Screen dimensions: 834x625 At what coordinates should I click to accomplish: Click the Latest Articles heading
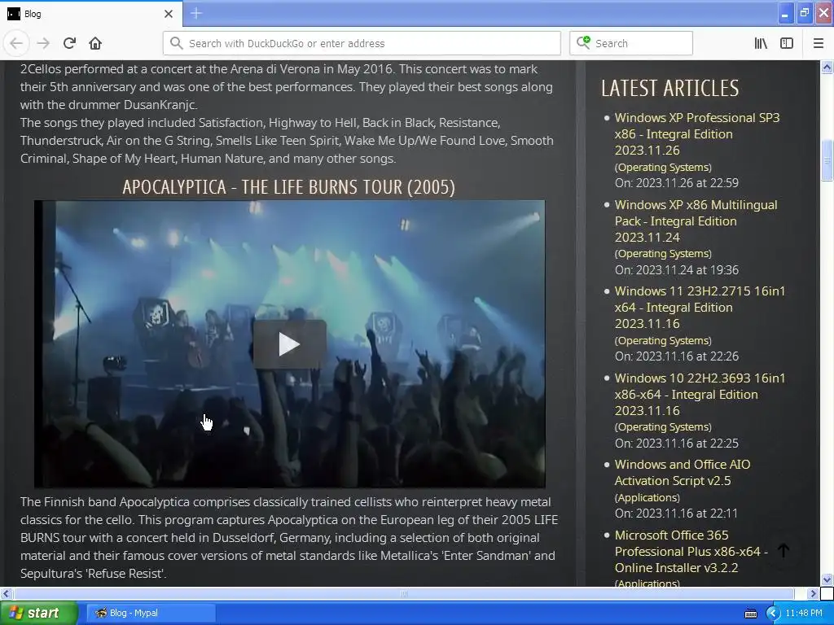[x=670, y=88]
